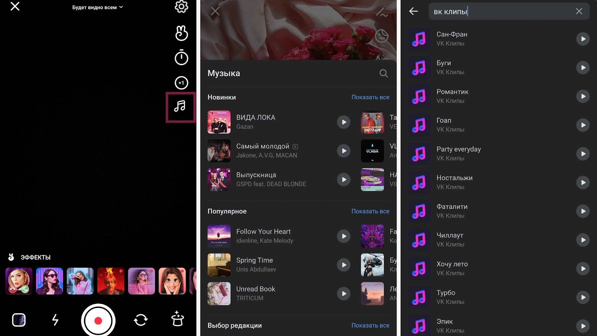The width and height of the screenshot is (597, 336).
Task: Open the gallery thumbnail in camera bar
Action: pos(19,320)
